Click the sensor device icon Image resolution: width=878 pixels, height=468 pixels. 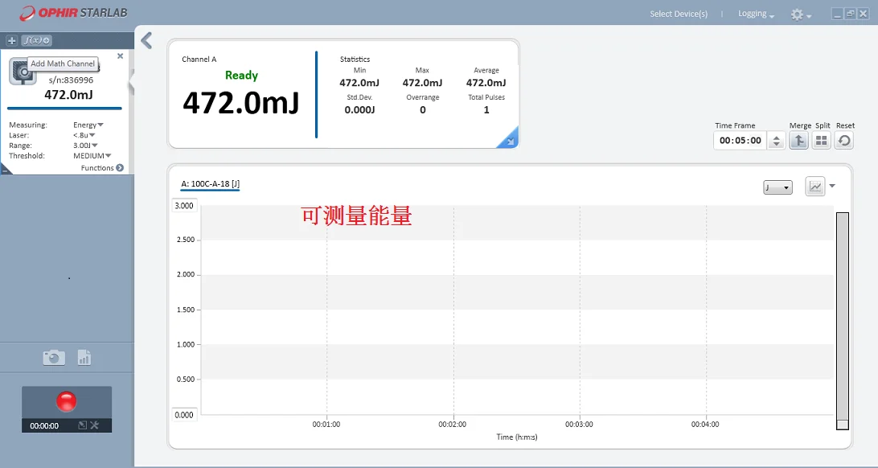pyautogui.click(x=21, y=73)
